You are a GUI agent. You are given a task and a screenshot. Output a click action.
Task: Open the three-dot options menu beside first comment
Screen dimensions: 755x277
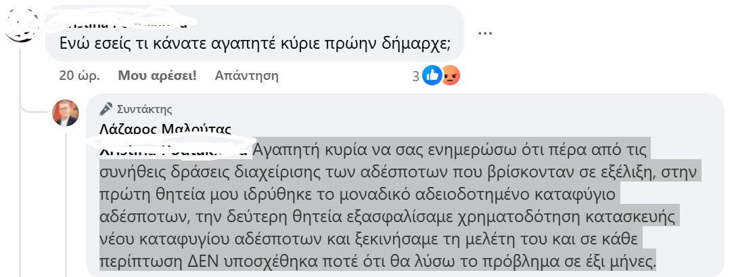tap(484, 32)
